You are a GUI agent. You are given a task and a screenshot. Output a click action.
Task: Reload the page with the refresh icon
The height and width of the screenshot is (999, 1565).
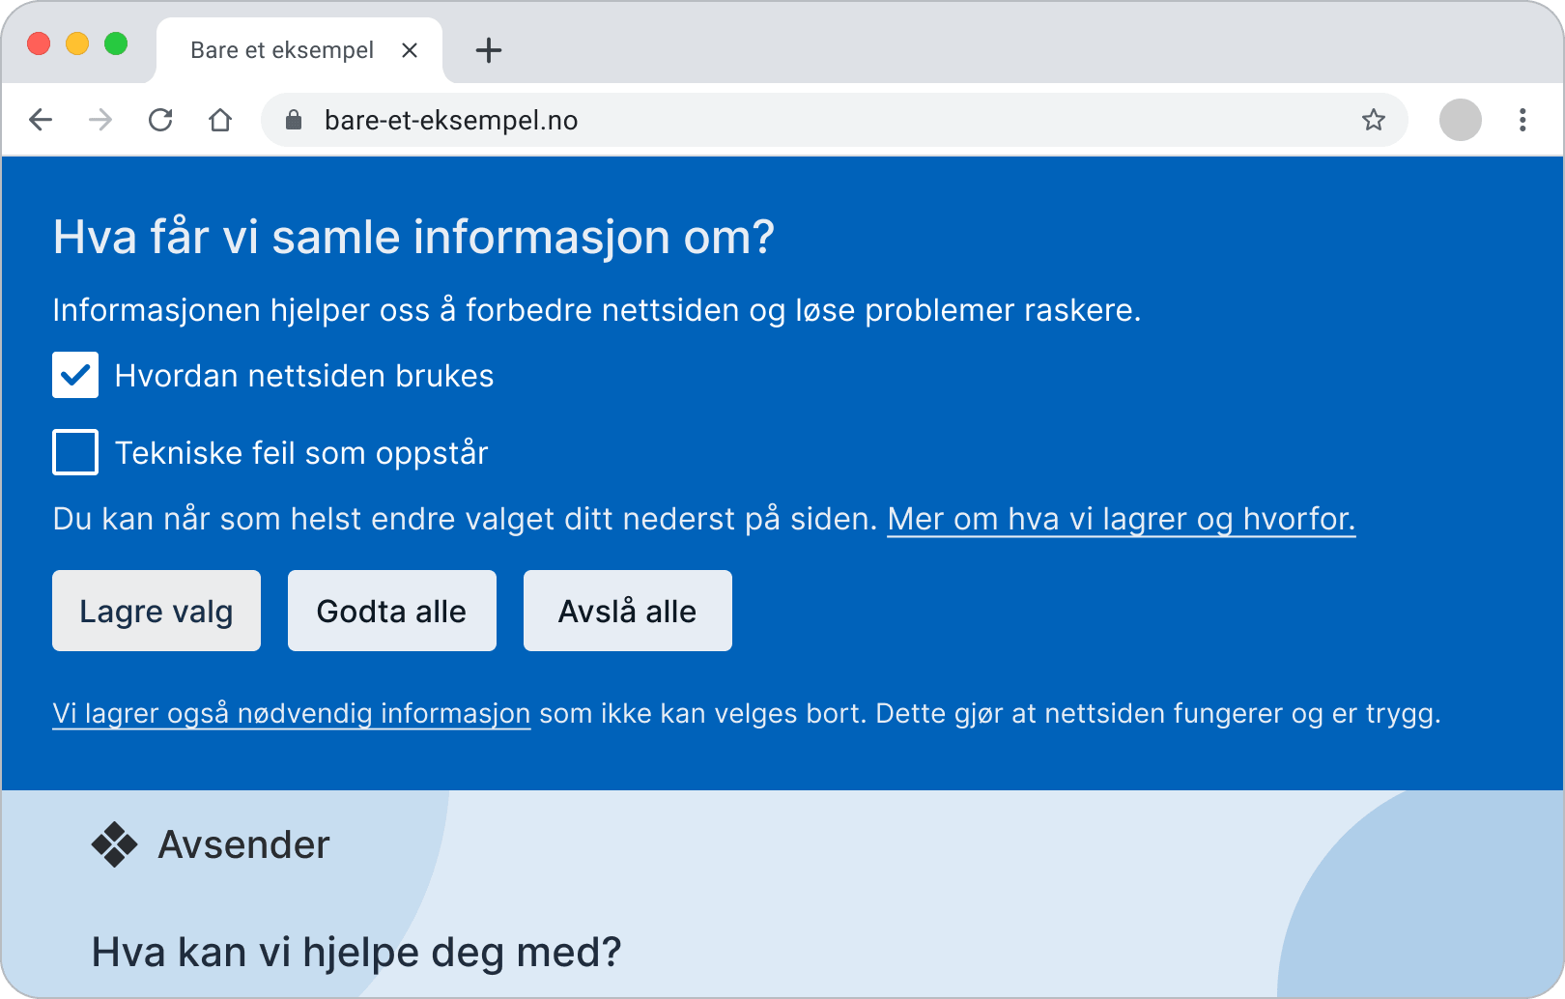pos(160,120)
